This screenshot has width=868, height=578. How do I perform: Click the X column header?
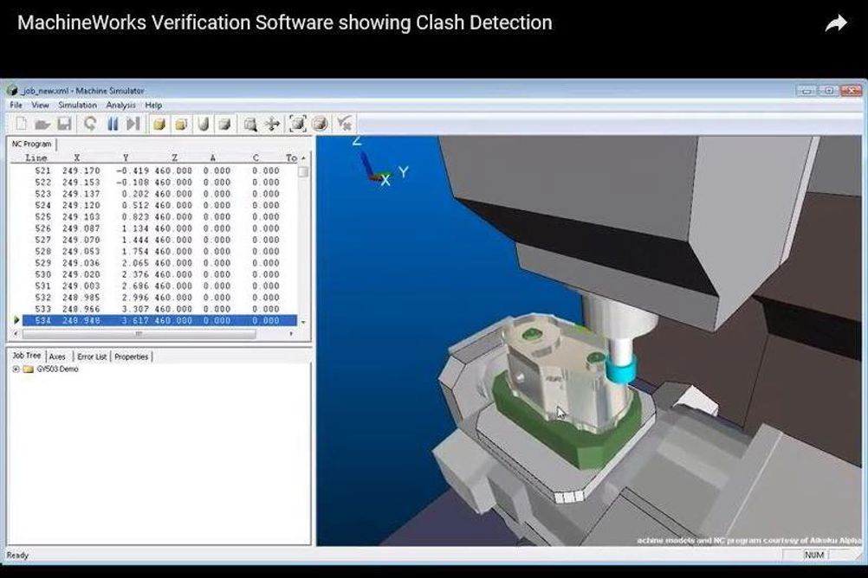pos(77,158)
